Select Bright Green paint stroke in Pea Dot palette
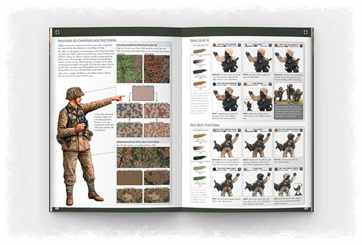 coord(199,178)
